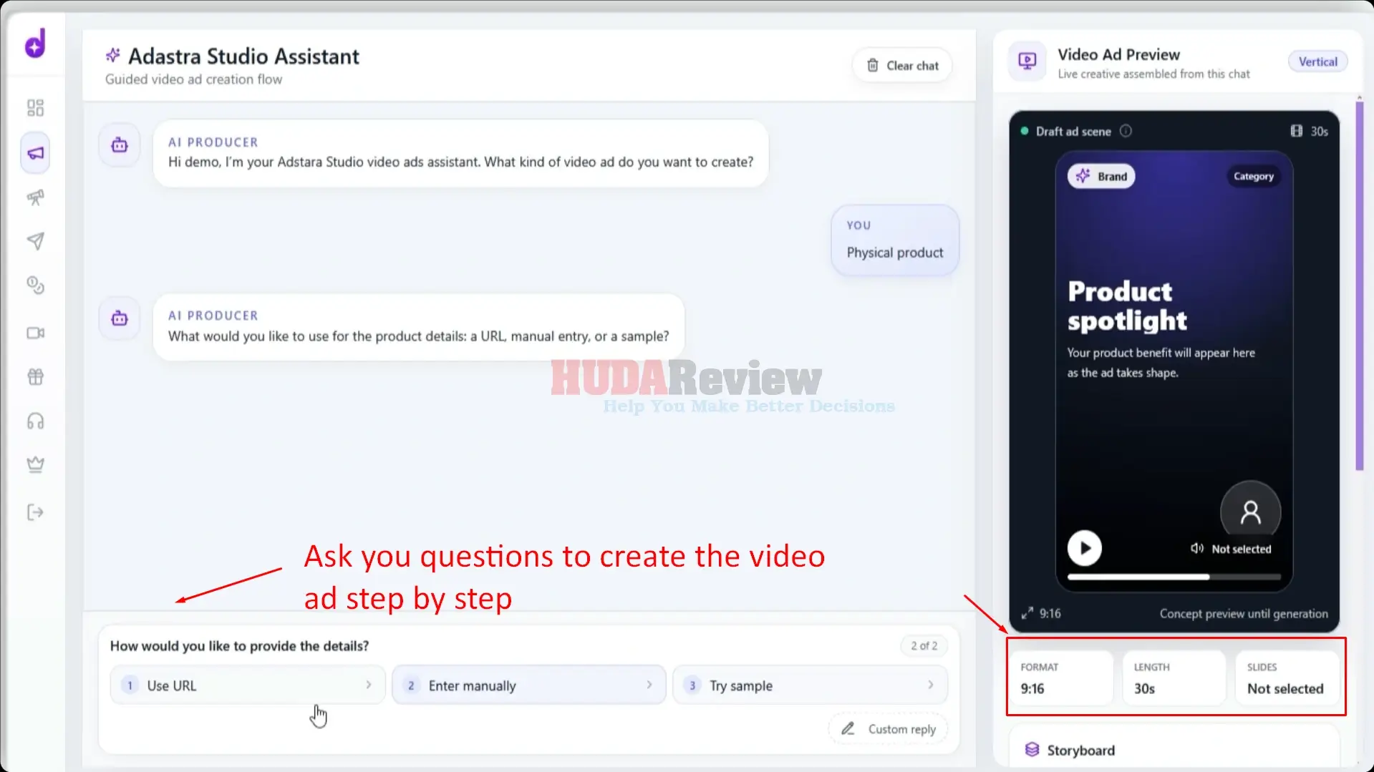Click the AI Producer greeting message
Screen dimensions: 1374x772
[460, 154]
